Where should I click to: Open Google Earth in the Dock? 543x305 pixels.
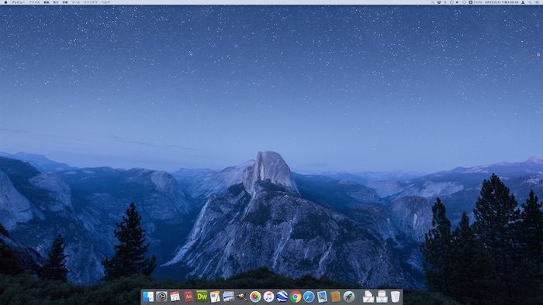(x=282, y=296)
